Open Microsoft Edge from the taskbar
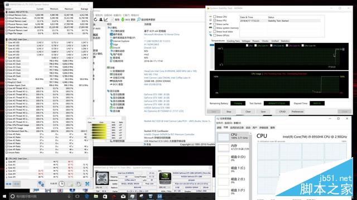Image resolution: width=357 pixels, height=200 pixels. point(87,196)
